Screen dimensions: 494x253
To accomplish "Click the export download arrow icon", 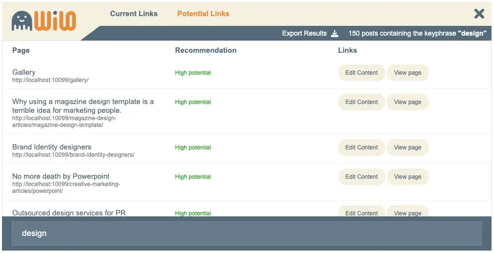I will pyautogui.click(x=334, y=34).
